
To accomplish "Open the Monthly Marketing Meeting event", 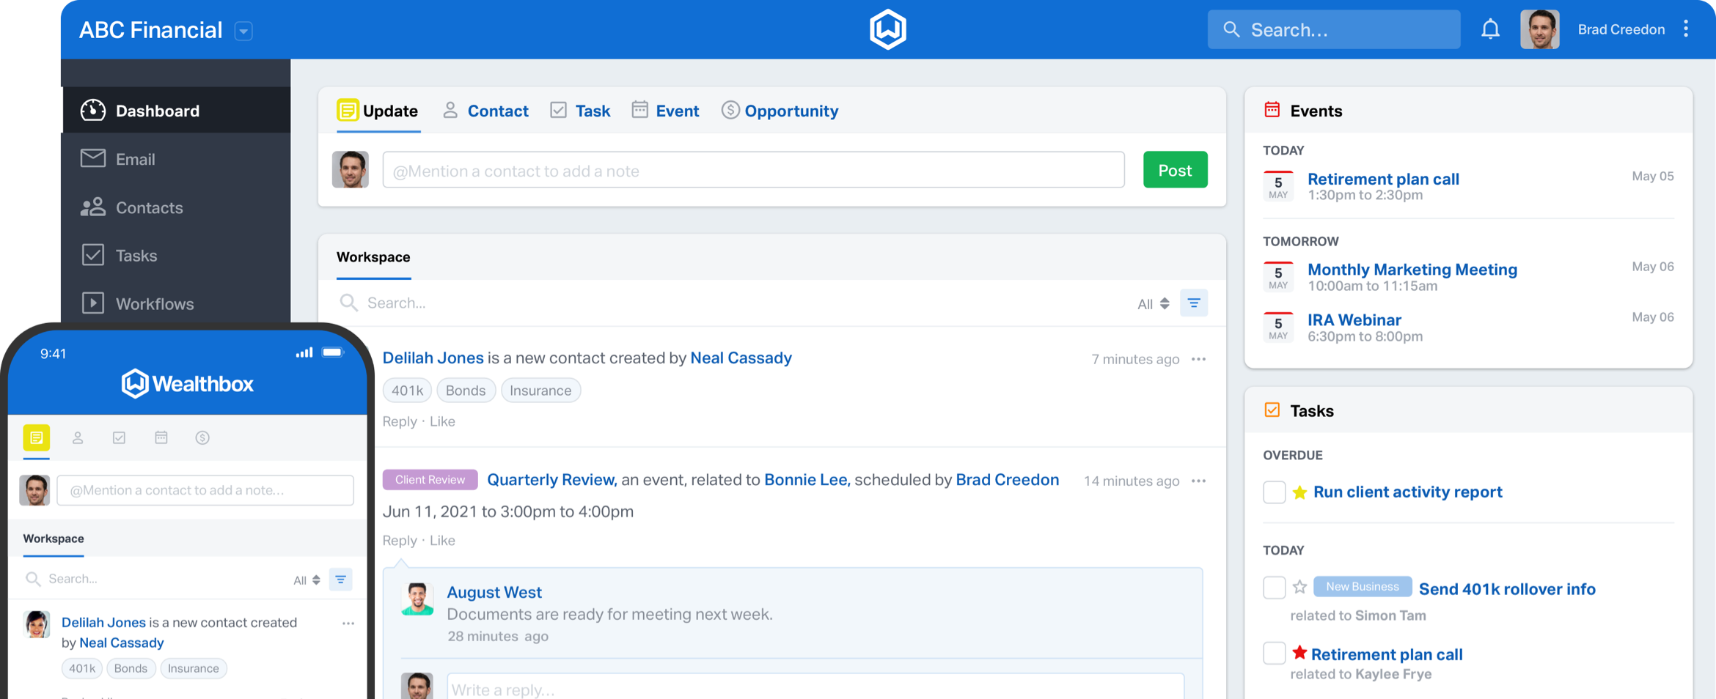I will click(x=1412, y=270).
